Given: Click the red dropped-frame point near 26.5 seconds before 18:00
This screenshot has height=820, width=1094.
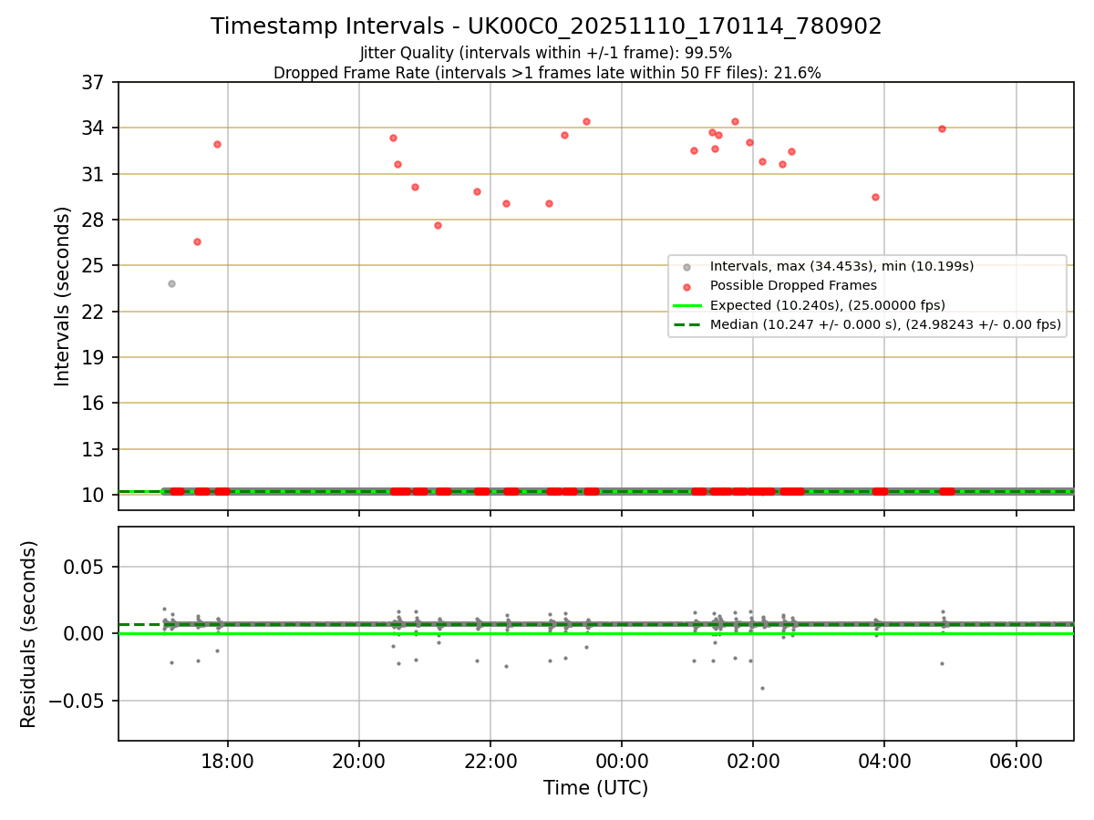Looking at the screenshot, I should [x=197, y=241].
